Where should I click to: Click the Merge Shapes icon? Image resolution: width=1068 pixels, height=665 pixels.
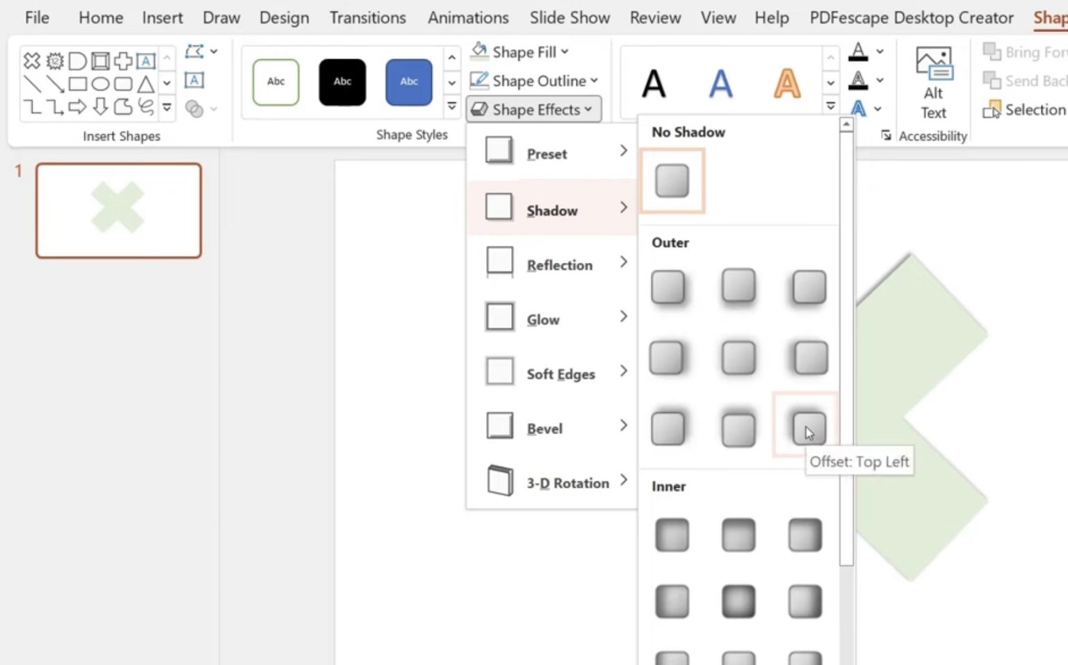195,109
